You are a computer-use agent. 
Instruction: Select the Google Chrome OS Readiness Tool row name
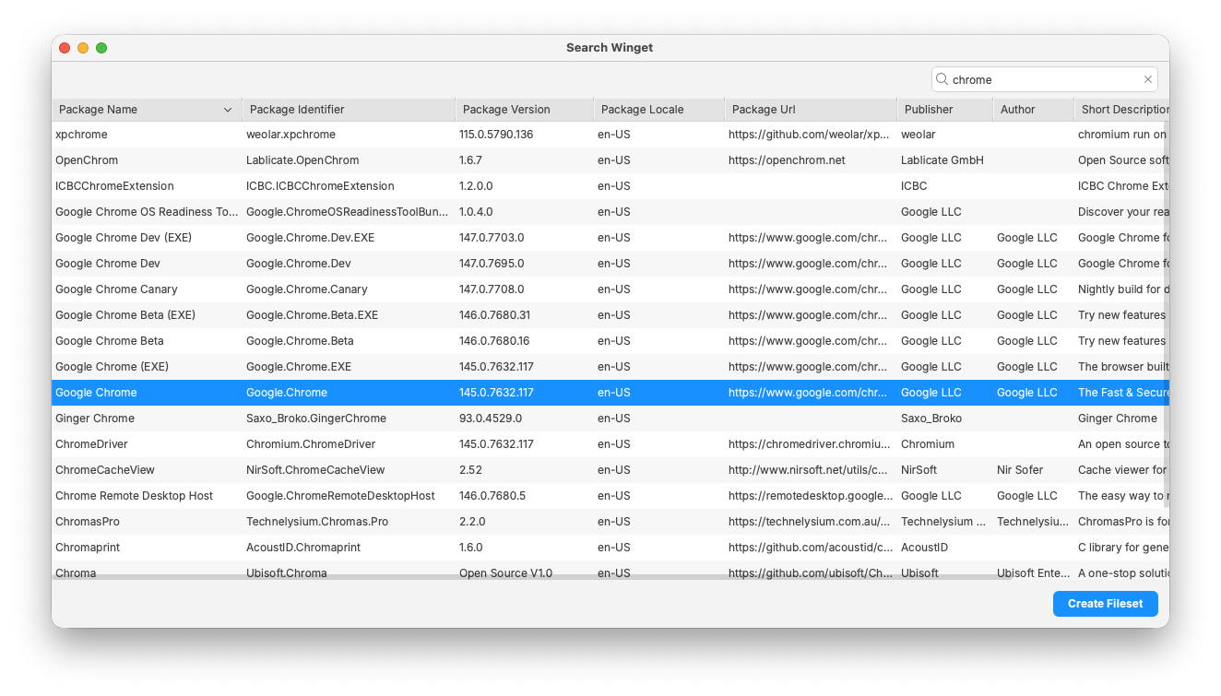(147, 212)
